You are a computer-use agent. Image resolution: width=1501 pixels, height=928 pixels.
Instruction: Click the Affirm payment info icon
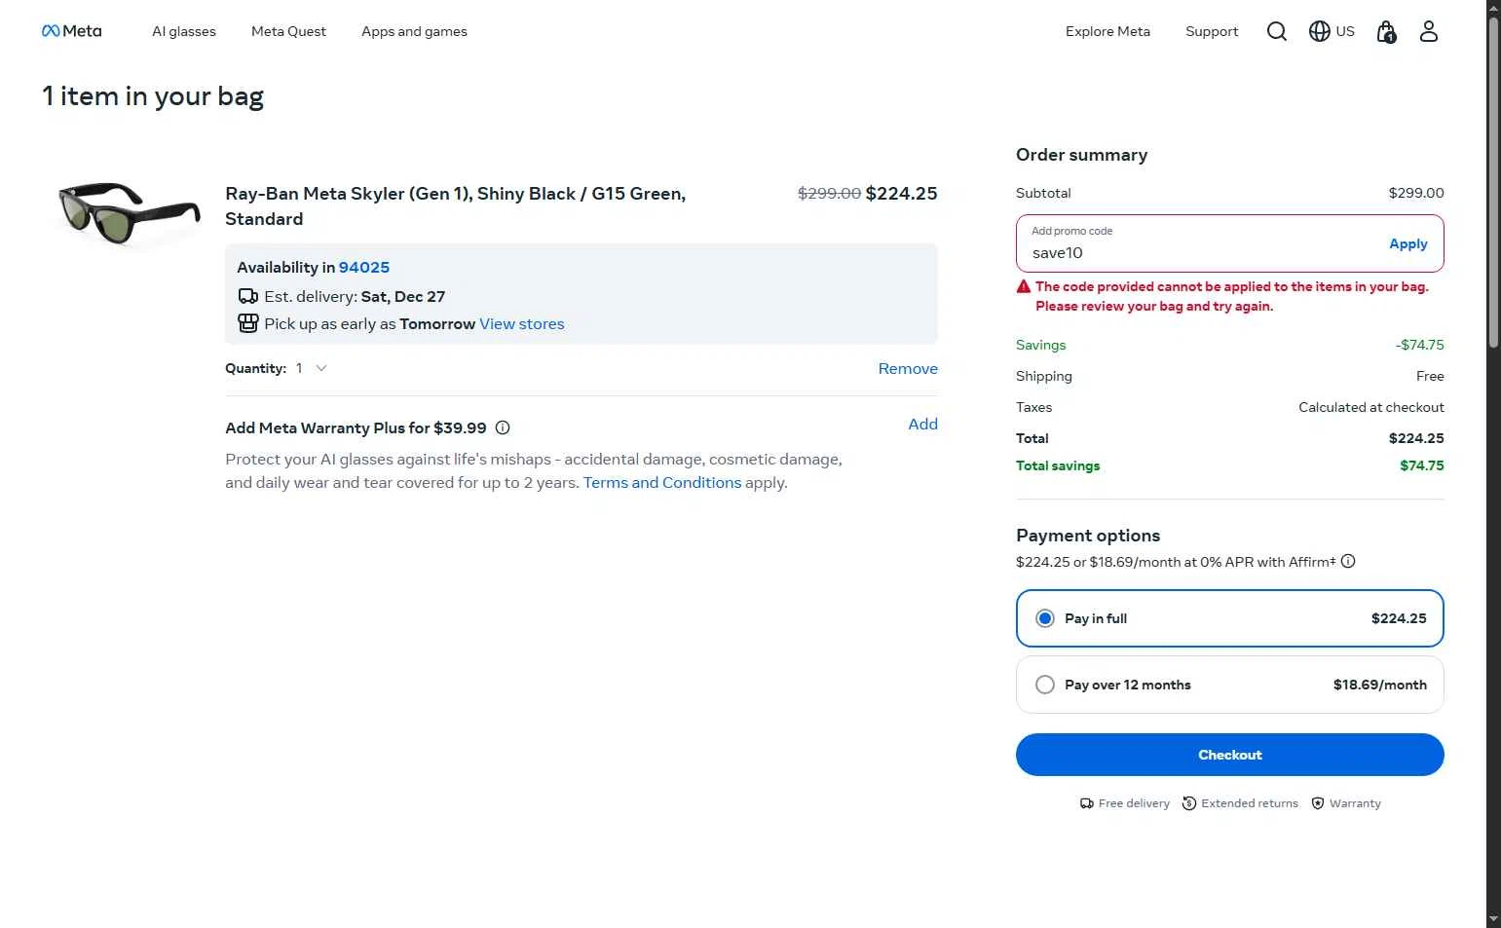tap(1348, 561)
